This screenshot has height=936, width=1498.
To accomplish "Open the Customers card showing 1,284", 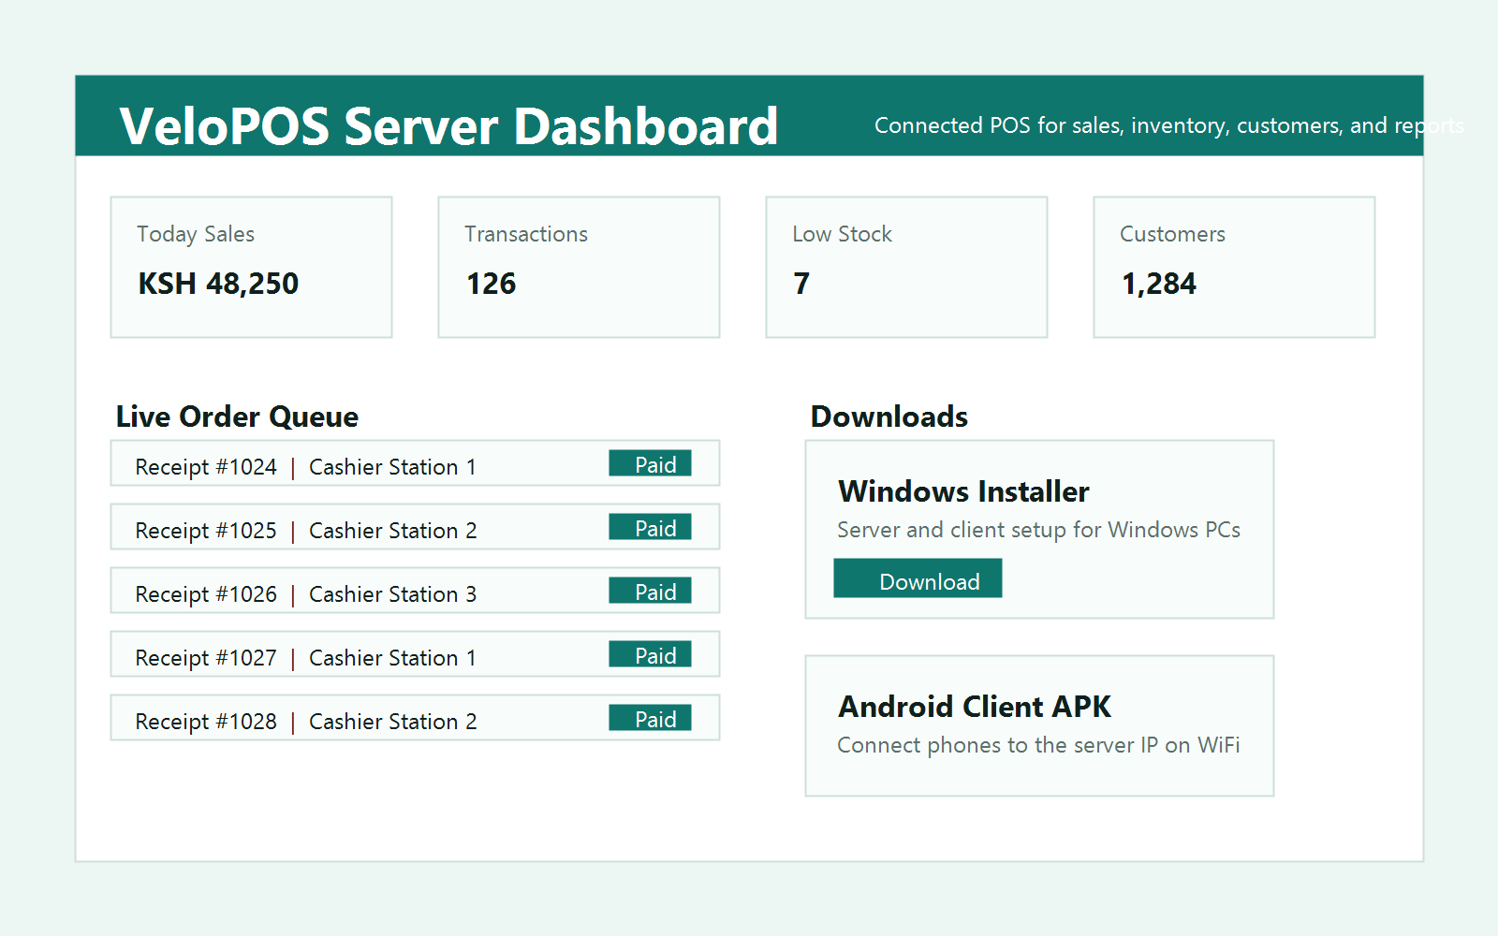I will point(1234,267).
